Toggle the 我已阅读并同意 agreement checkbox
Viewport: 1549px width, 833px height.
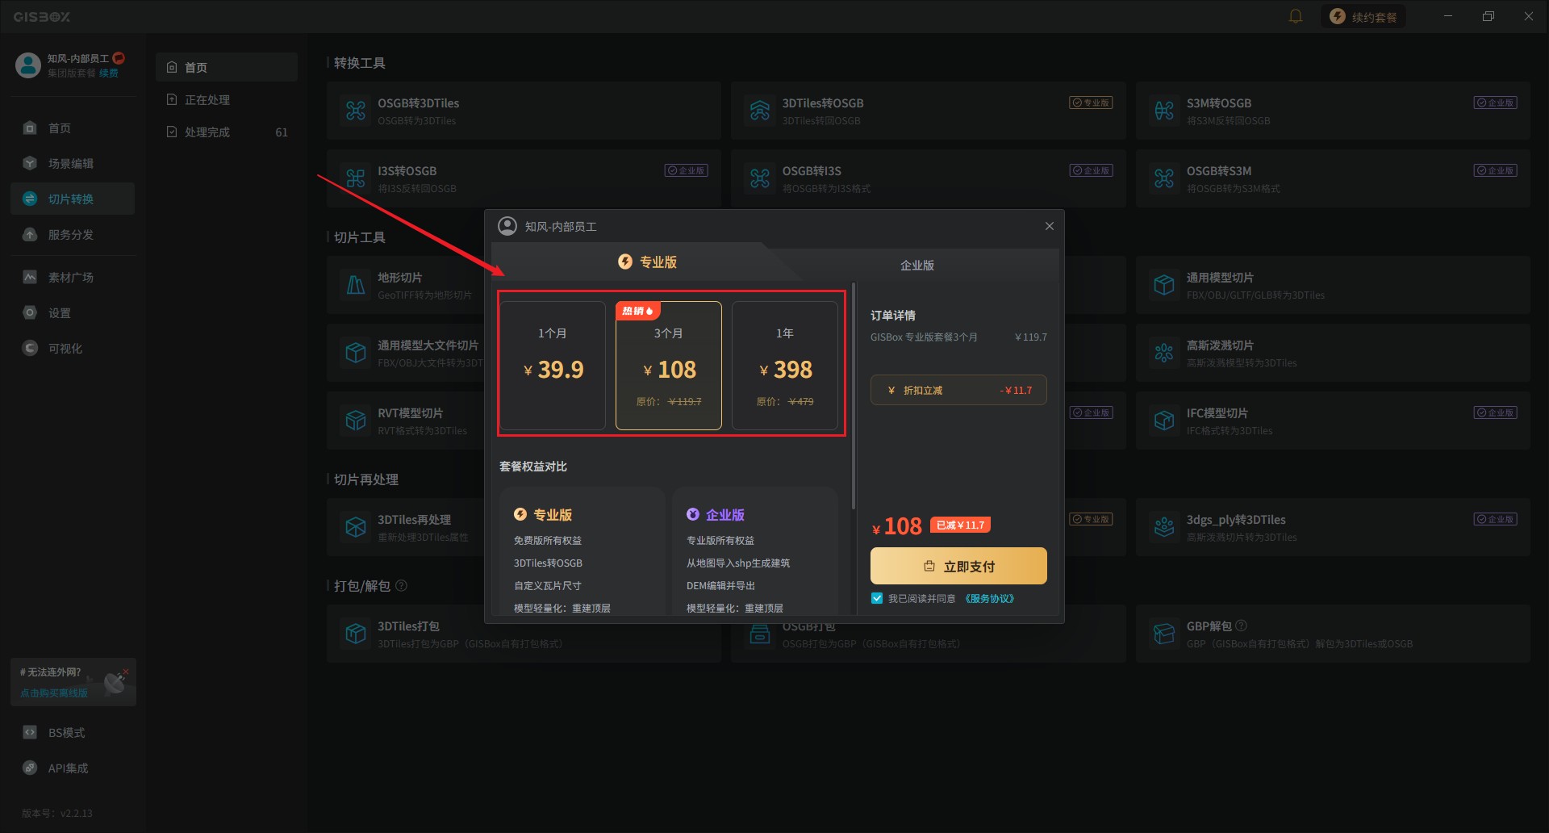877,598
